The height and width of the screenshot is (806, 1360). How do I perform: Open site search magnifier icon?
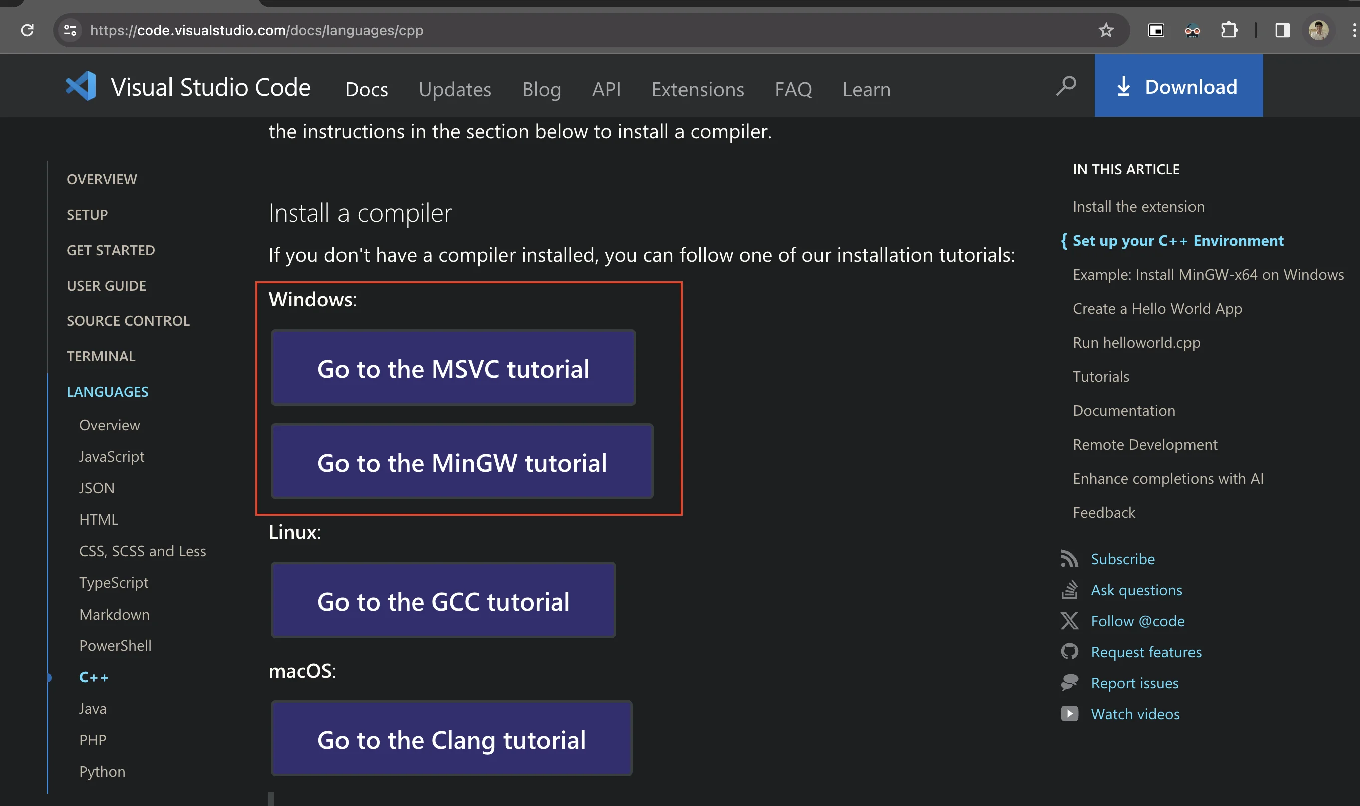click(x=1066, y=86)
